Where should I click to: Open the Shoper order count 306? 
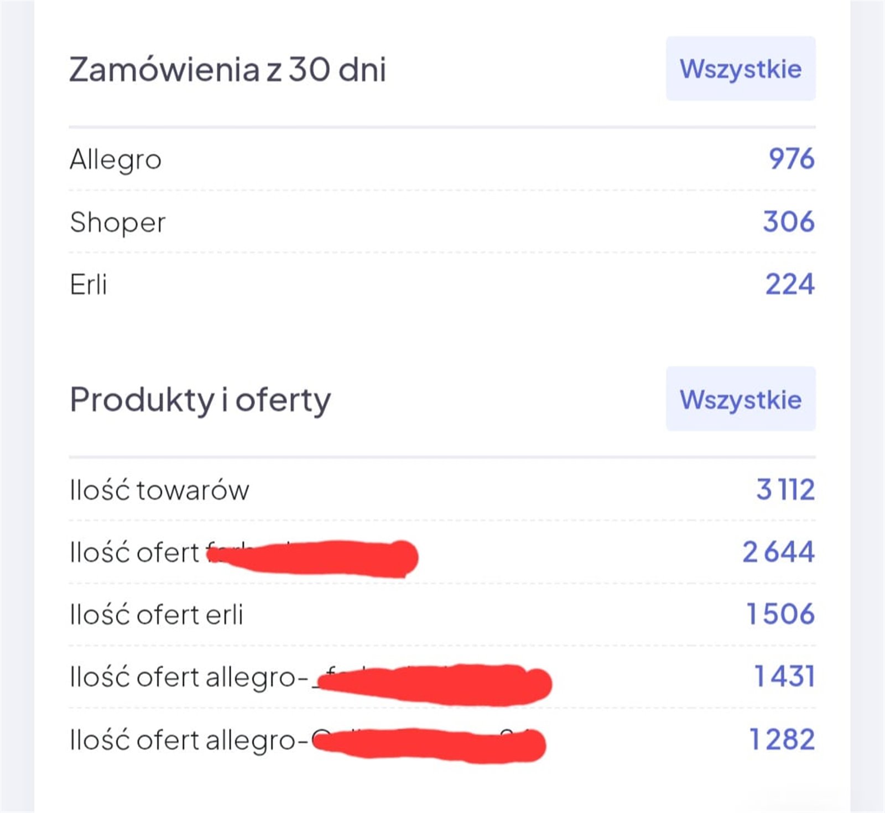tap(789, 222)
